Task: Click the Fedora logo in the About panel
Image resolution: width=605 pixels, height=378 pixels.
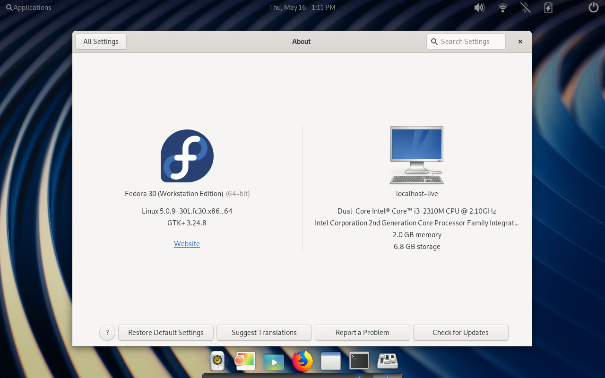Action: pyautogui.click(x=187, y=156)
